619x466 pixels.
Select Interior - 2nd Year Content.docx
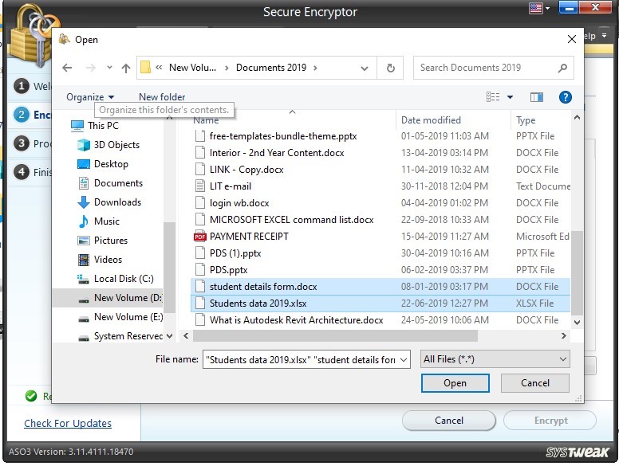380,153
